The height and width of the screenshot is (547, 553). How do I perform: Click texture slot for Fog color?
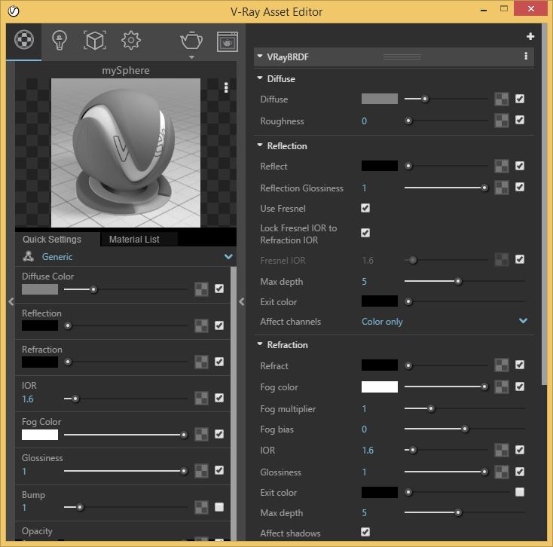[502, 387]
